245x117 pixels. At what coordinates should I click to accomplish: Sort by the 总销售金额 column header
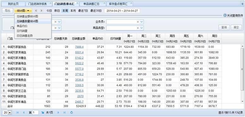tap(79, 38)
